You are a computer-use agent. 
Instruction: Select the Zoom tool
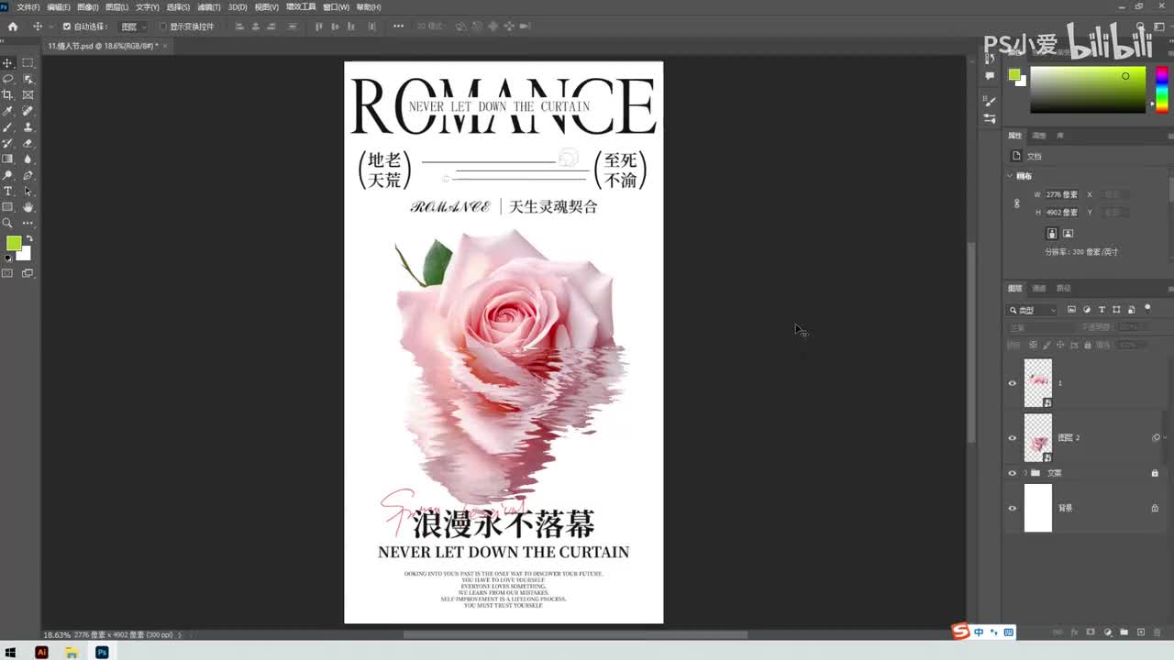7,223
